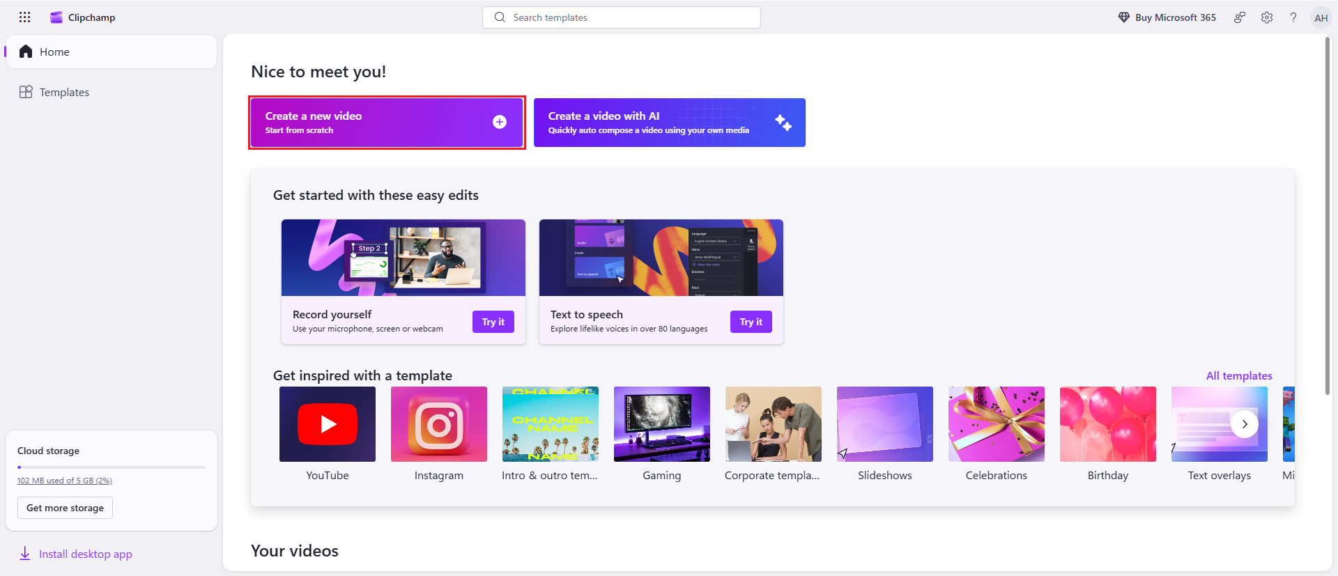Screen dimensions: 1338x576
Task: Open the Instagram template thumbnail
Action: tap(439, 424)
